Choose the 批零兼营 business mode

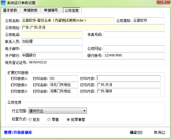coord(68,120)
